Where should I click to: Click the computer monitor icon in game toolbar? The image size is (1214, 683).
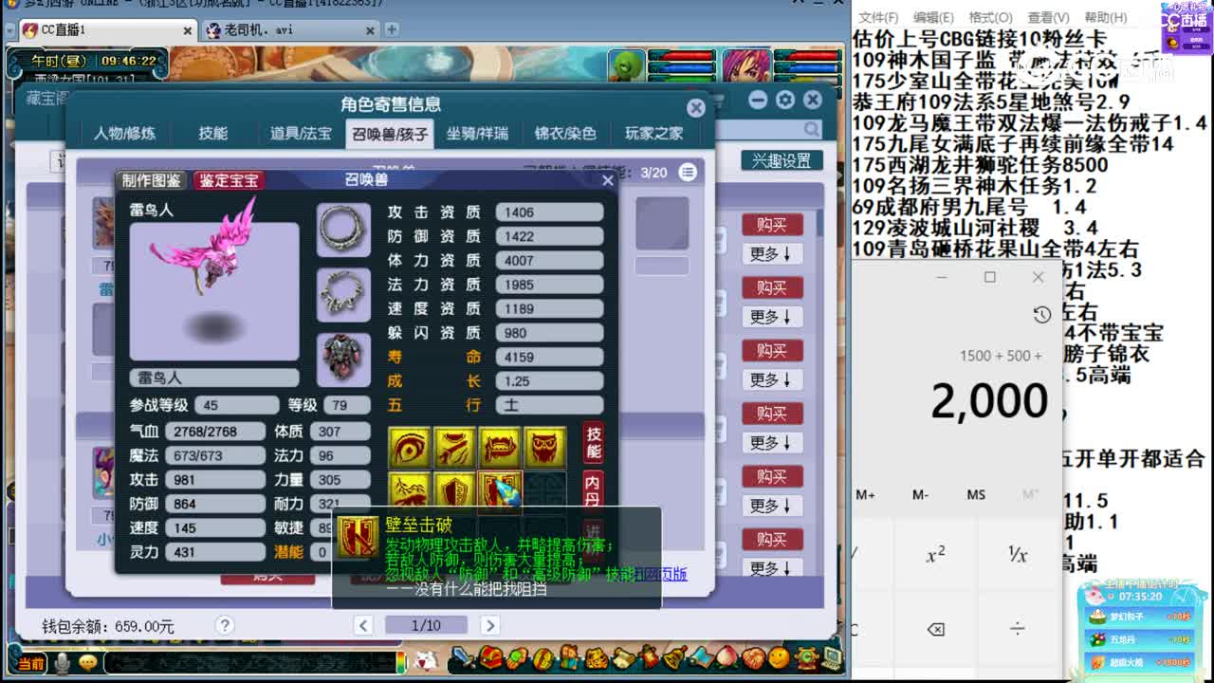coord(831,657)
